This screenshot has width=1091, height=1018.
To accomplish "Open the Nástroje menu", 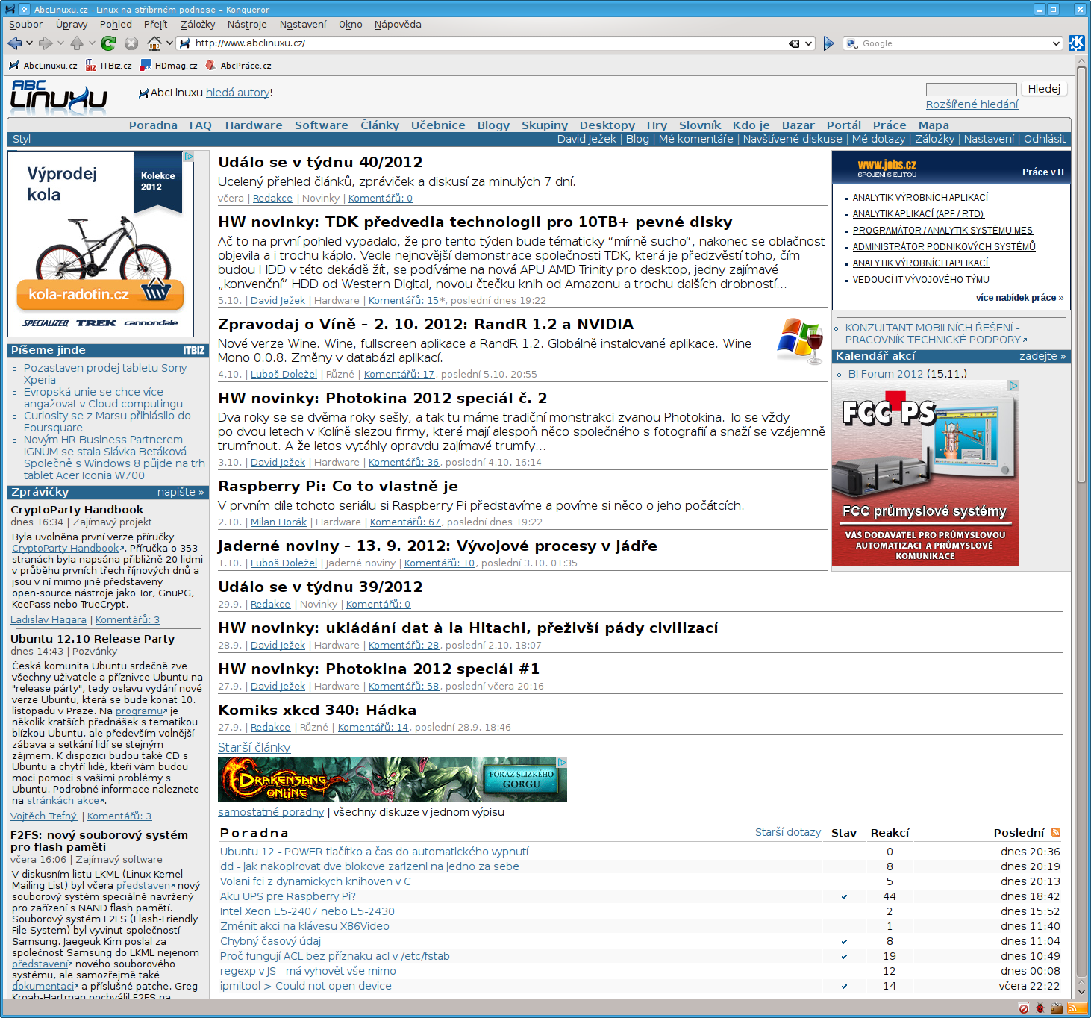I will (x=247, y=24).
